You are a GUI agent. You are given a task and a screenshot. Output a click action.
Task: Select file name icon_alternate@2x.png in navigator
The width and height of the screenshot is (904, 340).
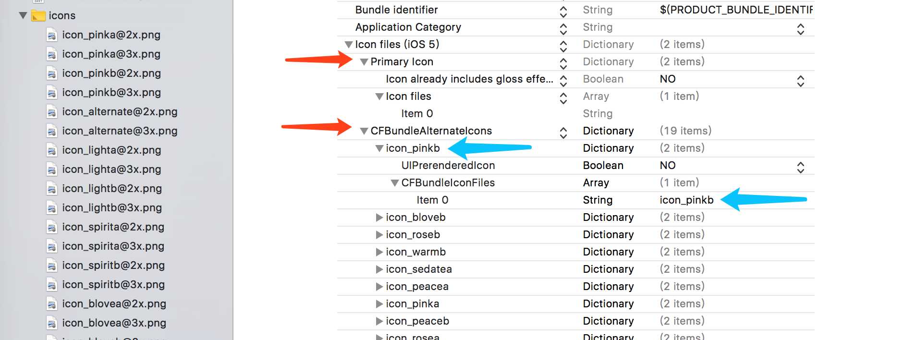120,112
